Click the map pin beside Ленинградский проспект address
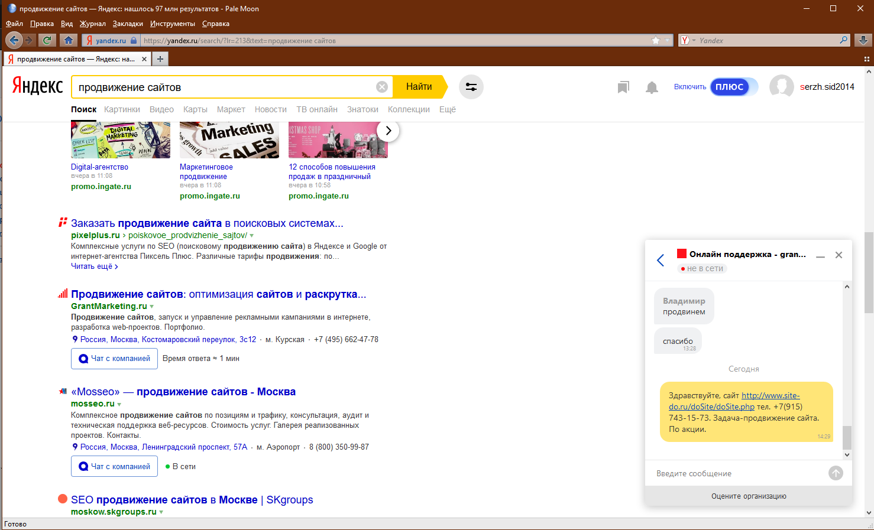The width and height of the screenshot is (874, 530). click(75, 447)
